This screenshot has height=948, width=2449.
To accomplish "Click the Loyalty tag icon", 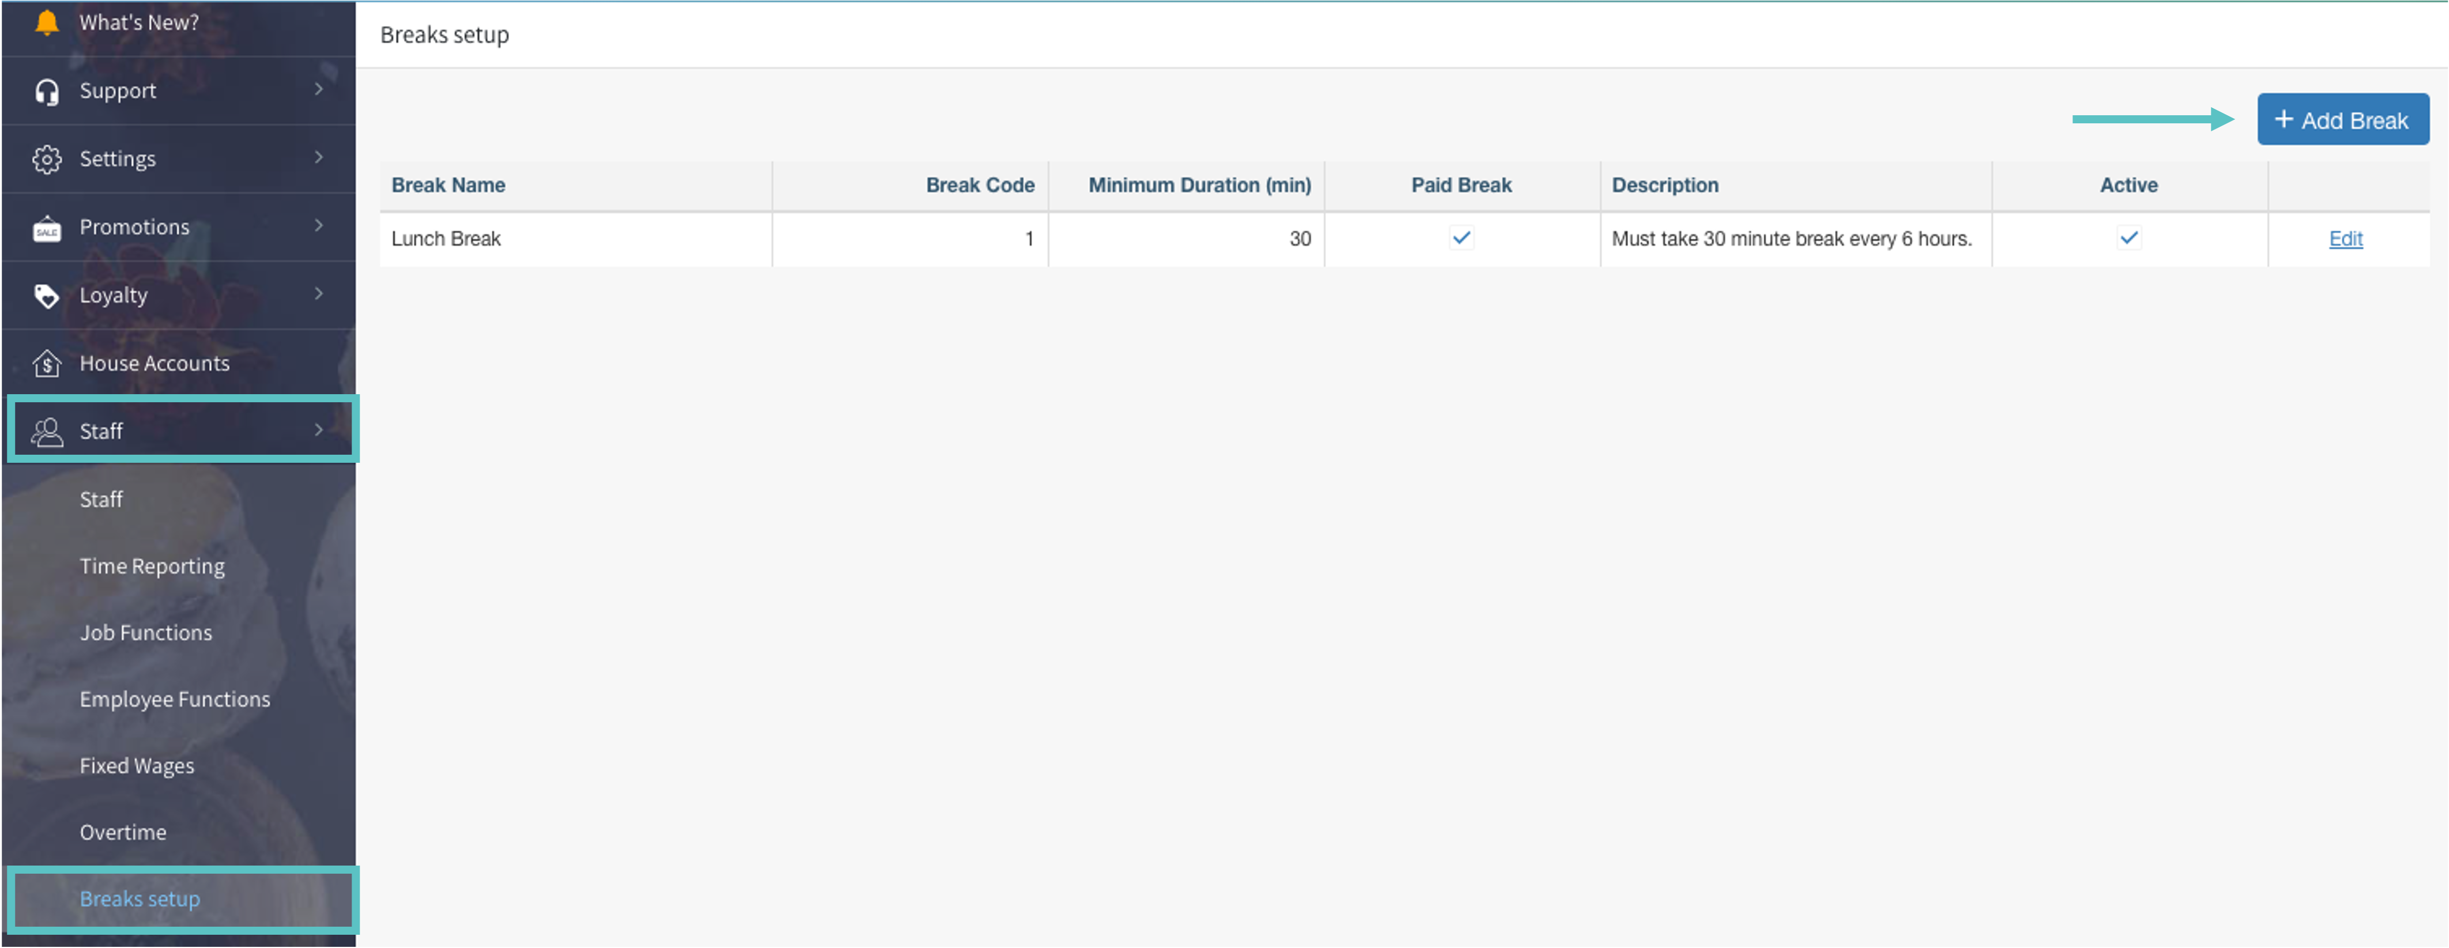I will pos(46,296).
